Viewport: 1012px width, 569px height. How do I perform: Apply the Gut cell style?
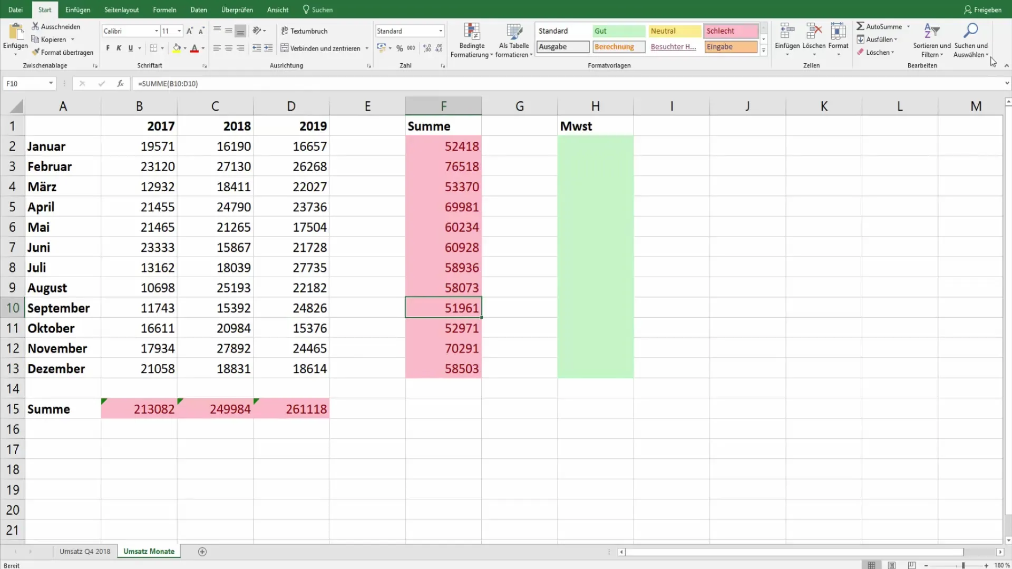(619, 31)
